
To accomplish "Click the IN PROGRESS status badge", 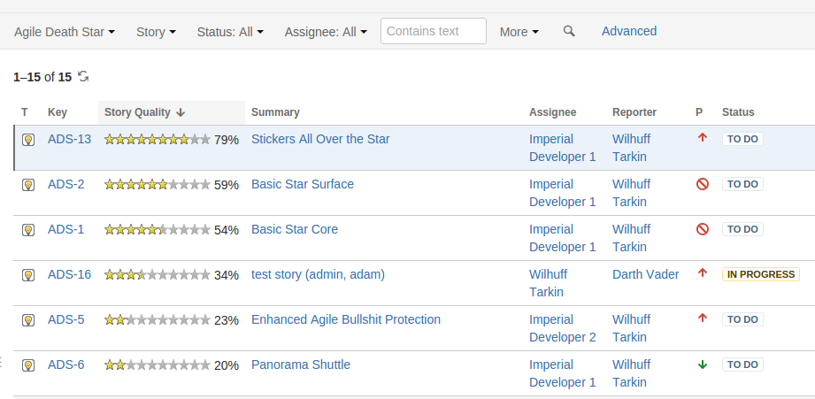I will pos(760,274).
